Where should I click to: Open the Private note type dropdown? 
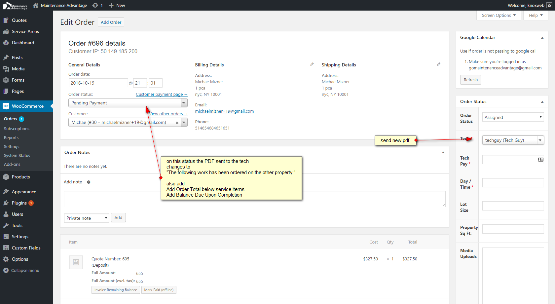(87, 218)
